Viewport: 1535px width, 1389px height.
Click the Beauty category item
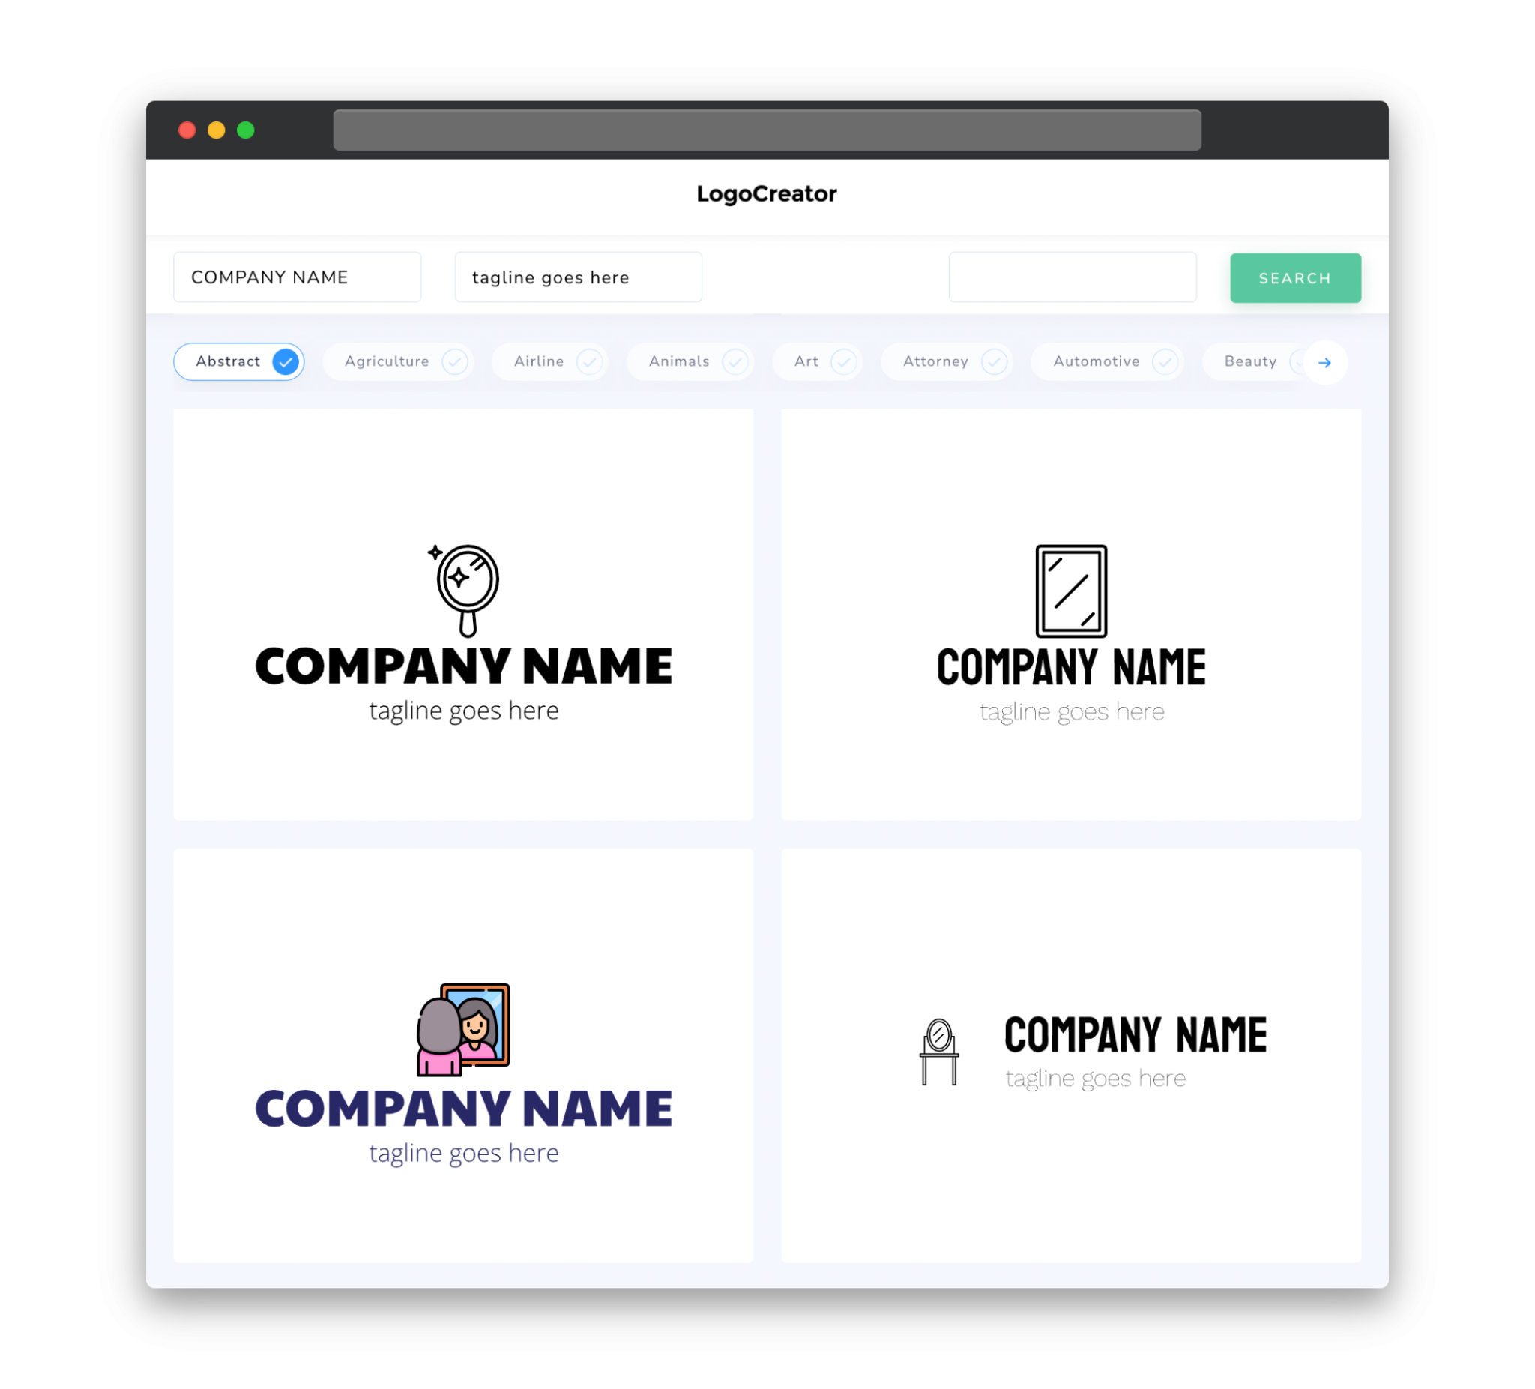1250,361
